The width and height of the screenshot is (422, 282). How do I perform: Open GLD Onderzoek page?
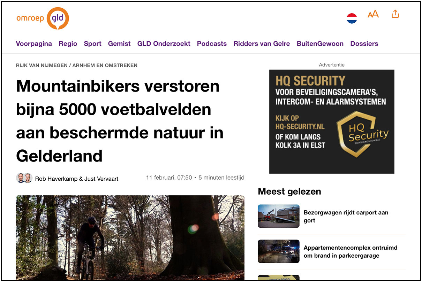(x=164, y=44)
